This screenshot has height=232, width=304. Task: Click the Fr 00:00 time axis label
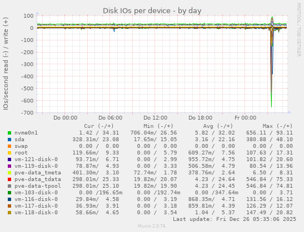pyautogui.click(x=245, y=118)
